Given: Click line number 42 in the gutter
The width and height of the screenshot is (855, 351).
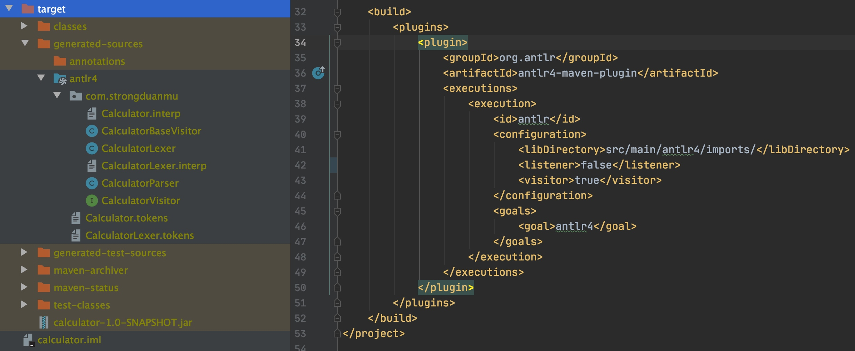Looking at the screenshot, I should pos(300,165).
